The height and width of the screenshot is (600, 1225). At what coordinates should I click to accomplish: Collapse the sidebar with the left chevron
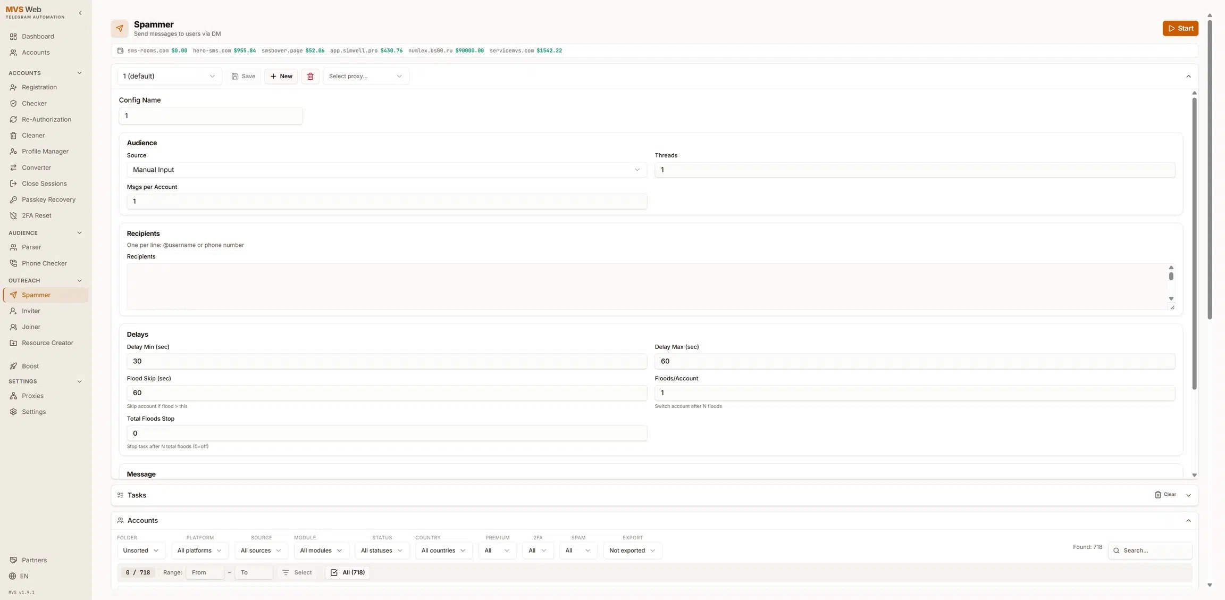[x=80, y=13]
